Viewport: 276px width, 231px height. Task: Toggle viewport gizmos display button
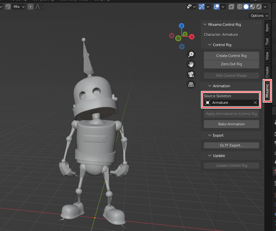coord(202,7)
